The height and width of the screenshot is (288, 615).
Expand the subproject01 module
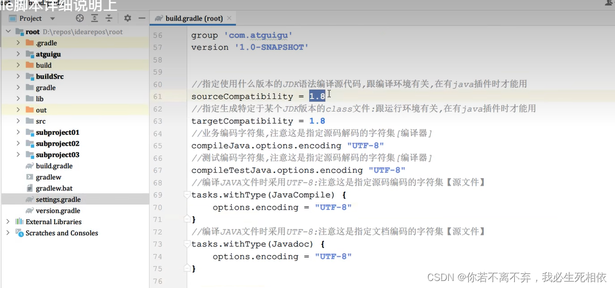point(18,132)
